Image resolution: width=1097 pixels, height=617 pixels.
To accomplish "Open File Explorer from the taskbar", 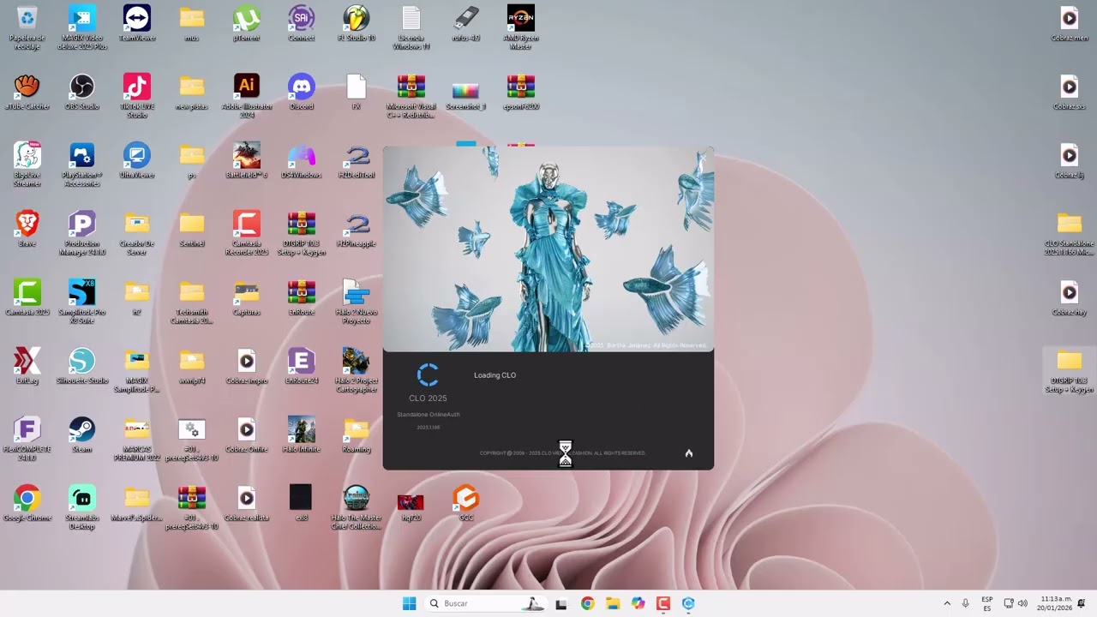I will click(613, 603).
